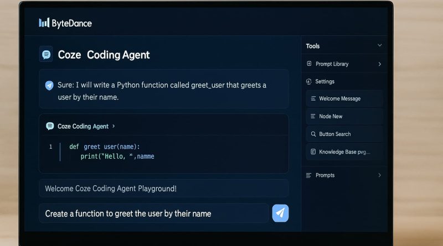This screenshot has width=443, height=246.
Task: Click line number 1 in code gutter
Action: 50,146
